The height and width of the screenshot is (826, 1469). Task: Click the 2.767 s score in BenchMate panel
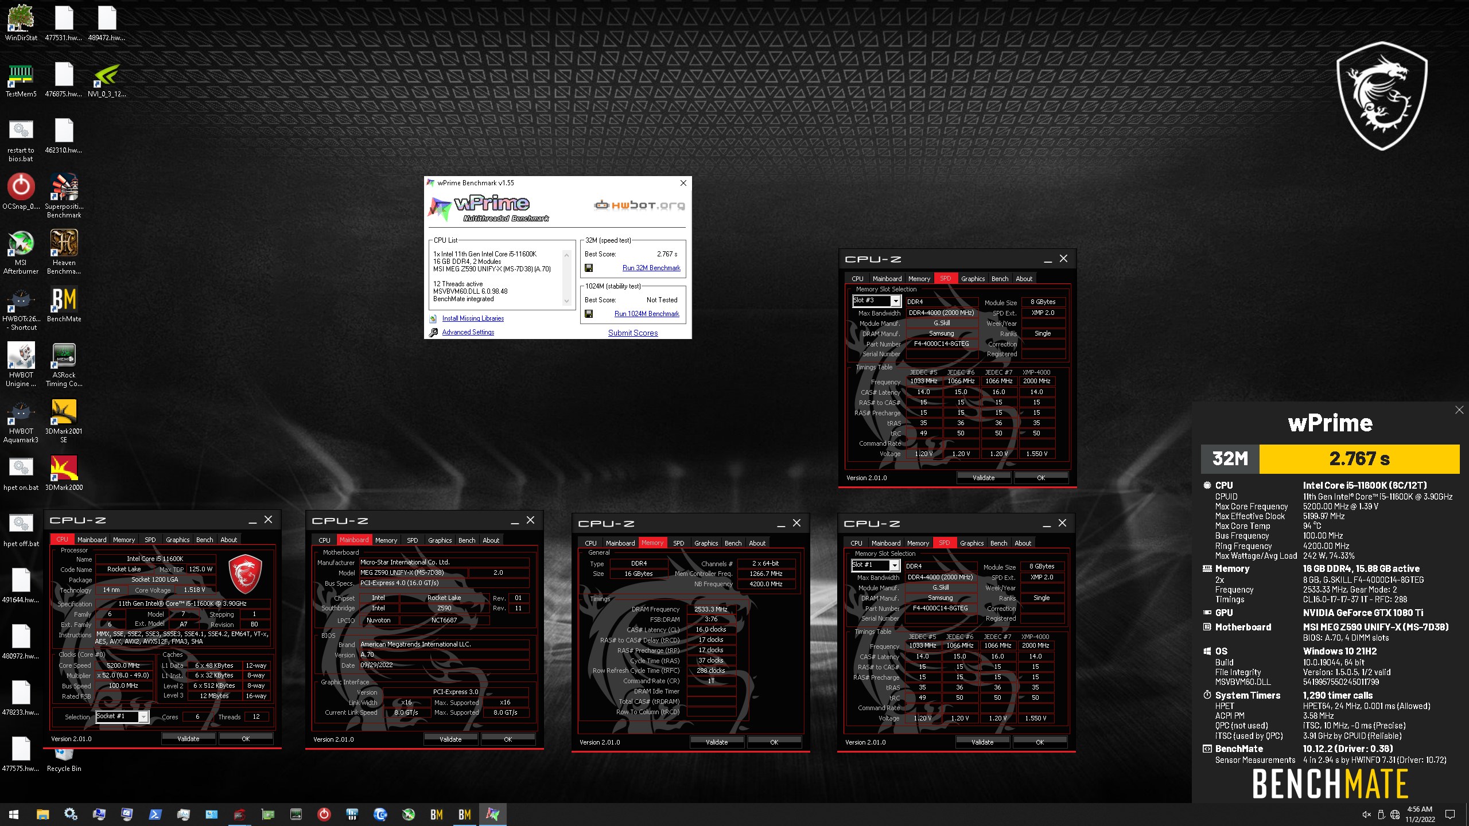1359,459
